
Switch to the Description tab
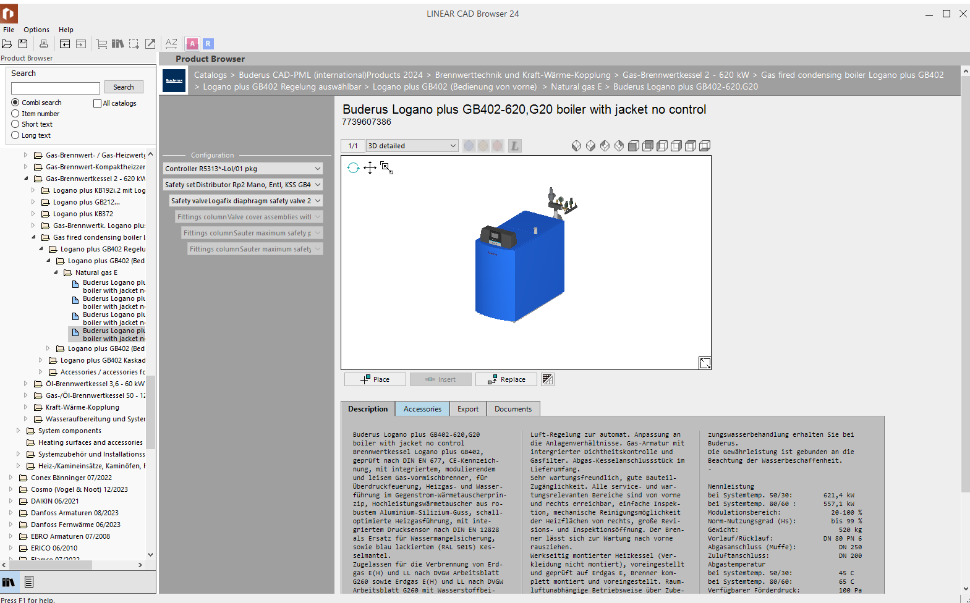pos(368,409)
